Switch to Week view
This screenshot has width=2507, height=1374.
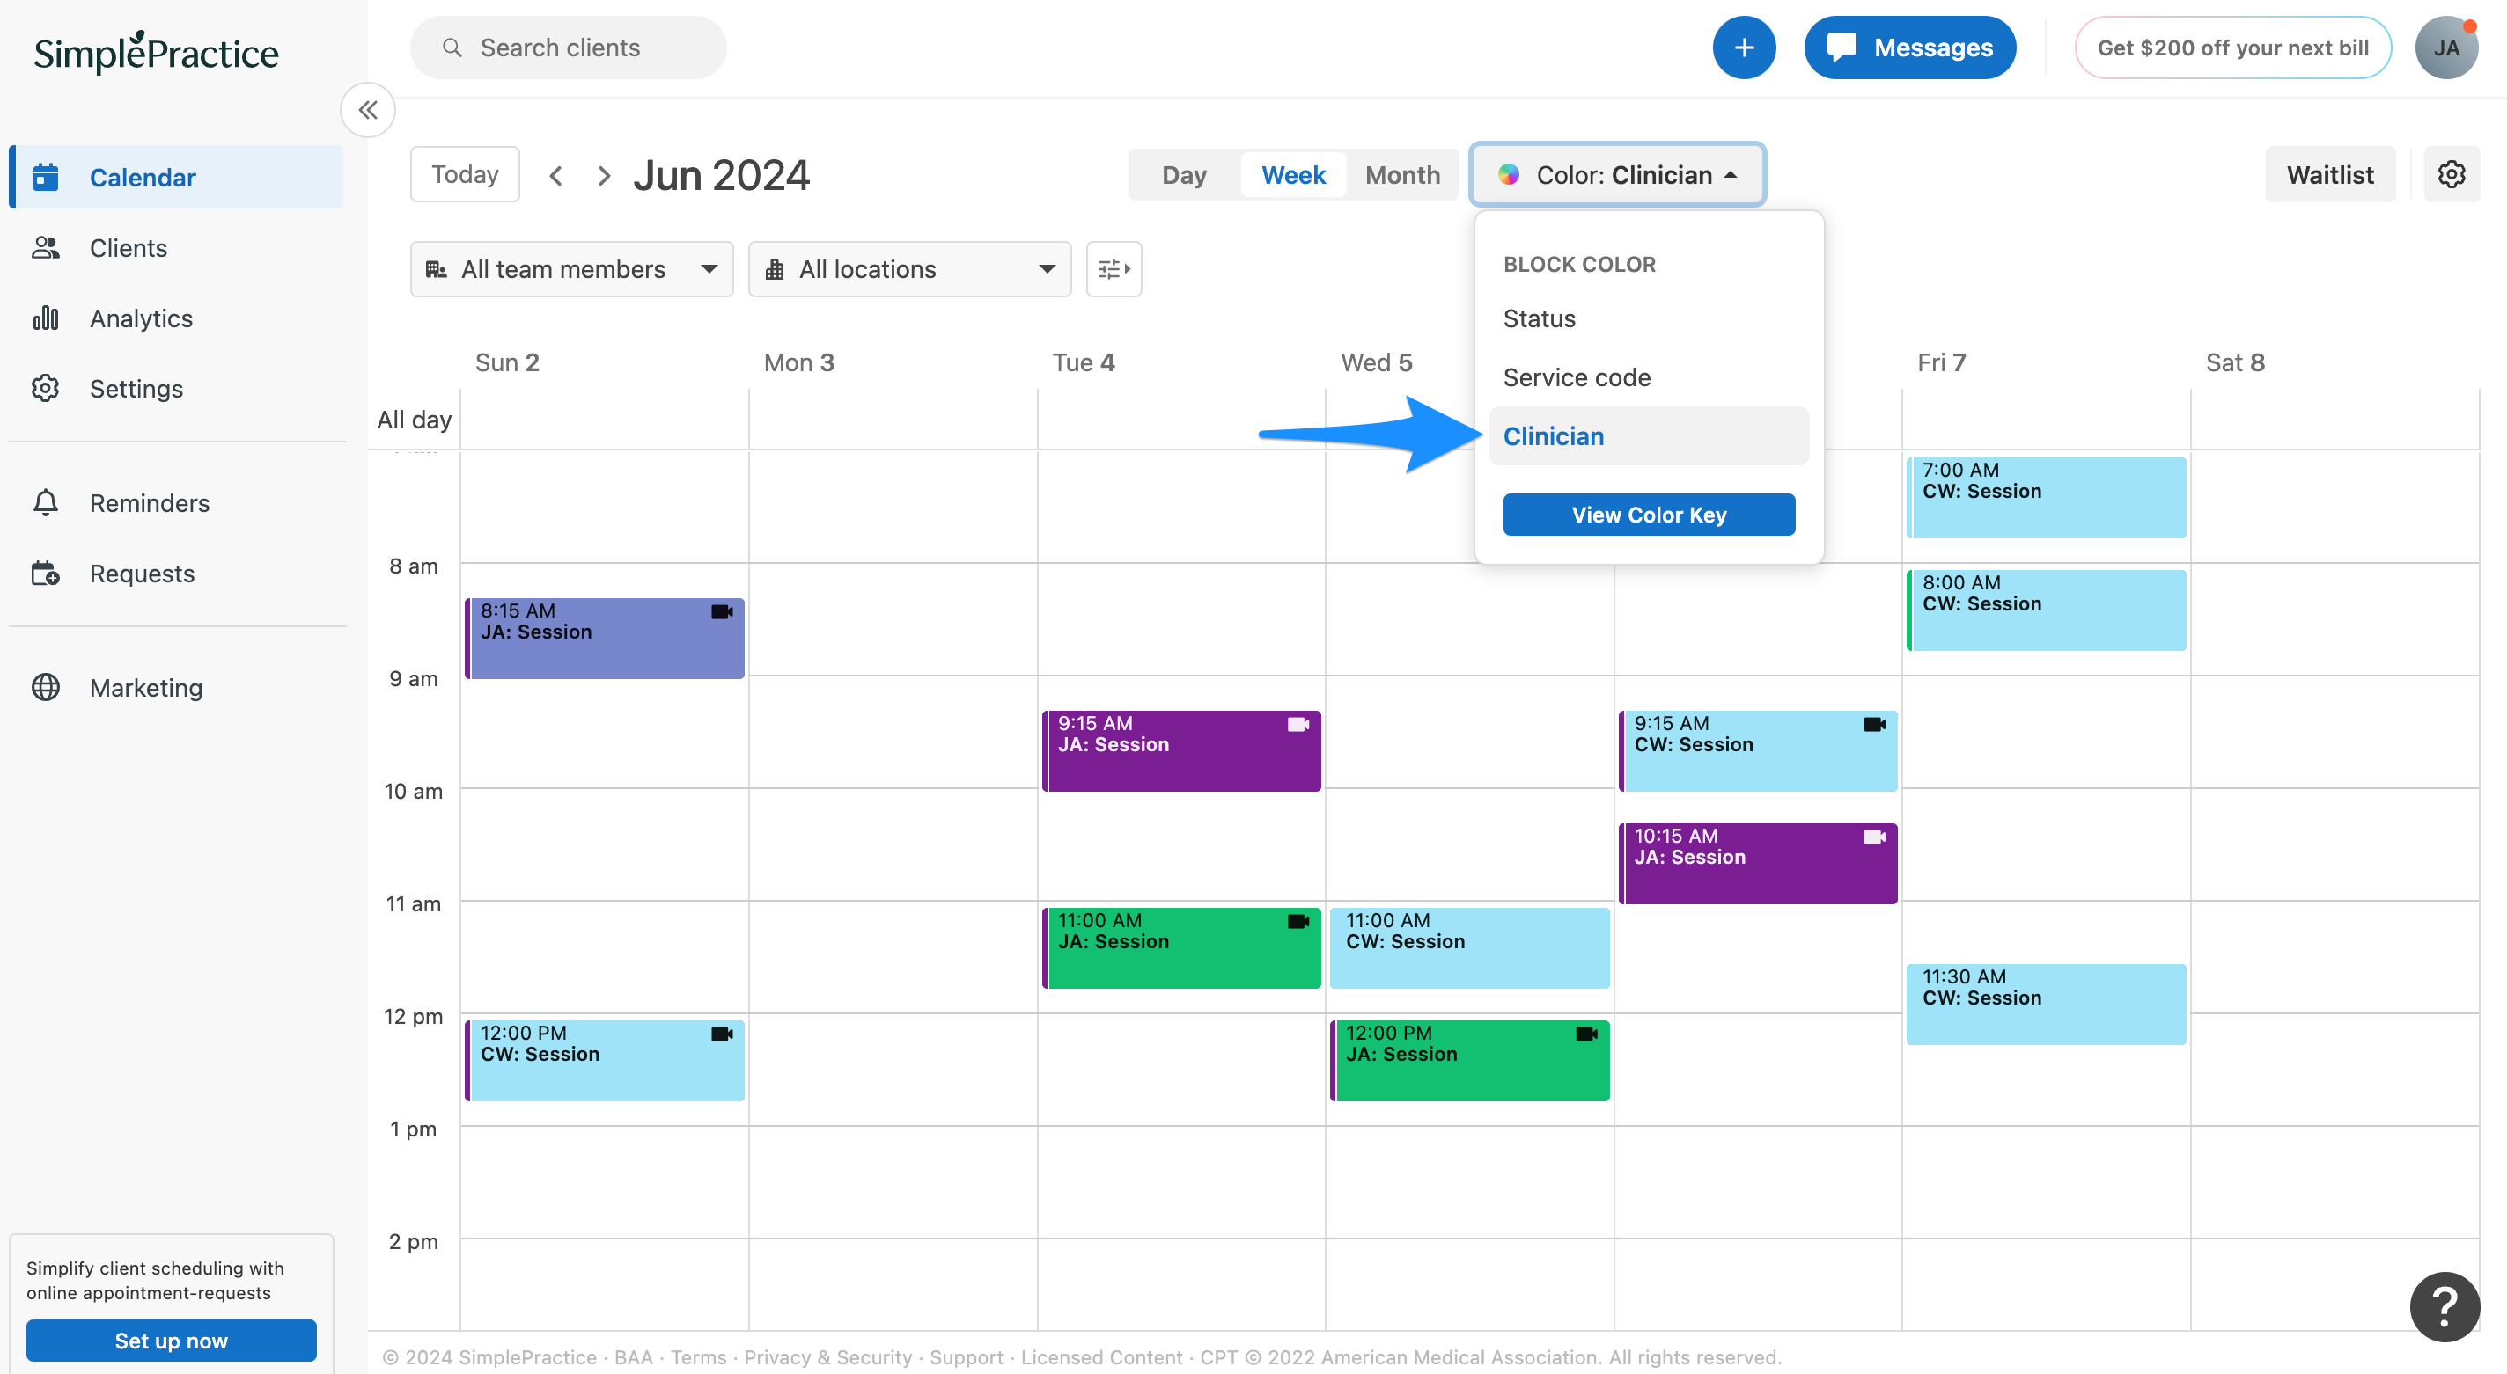(x=1293, y=175)
